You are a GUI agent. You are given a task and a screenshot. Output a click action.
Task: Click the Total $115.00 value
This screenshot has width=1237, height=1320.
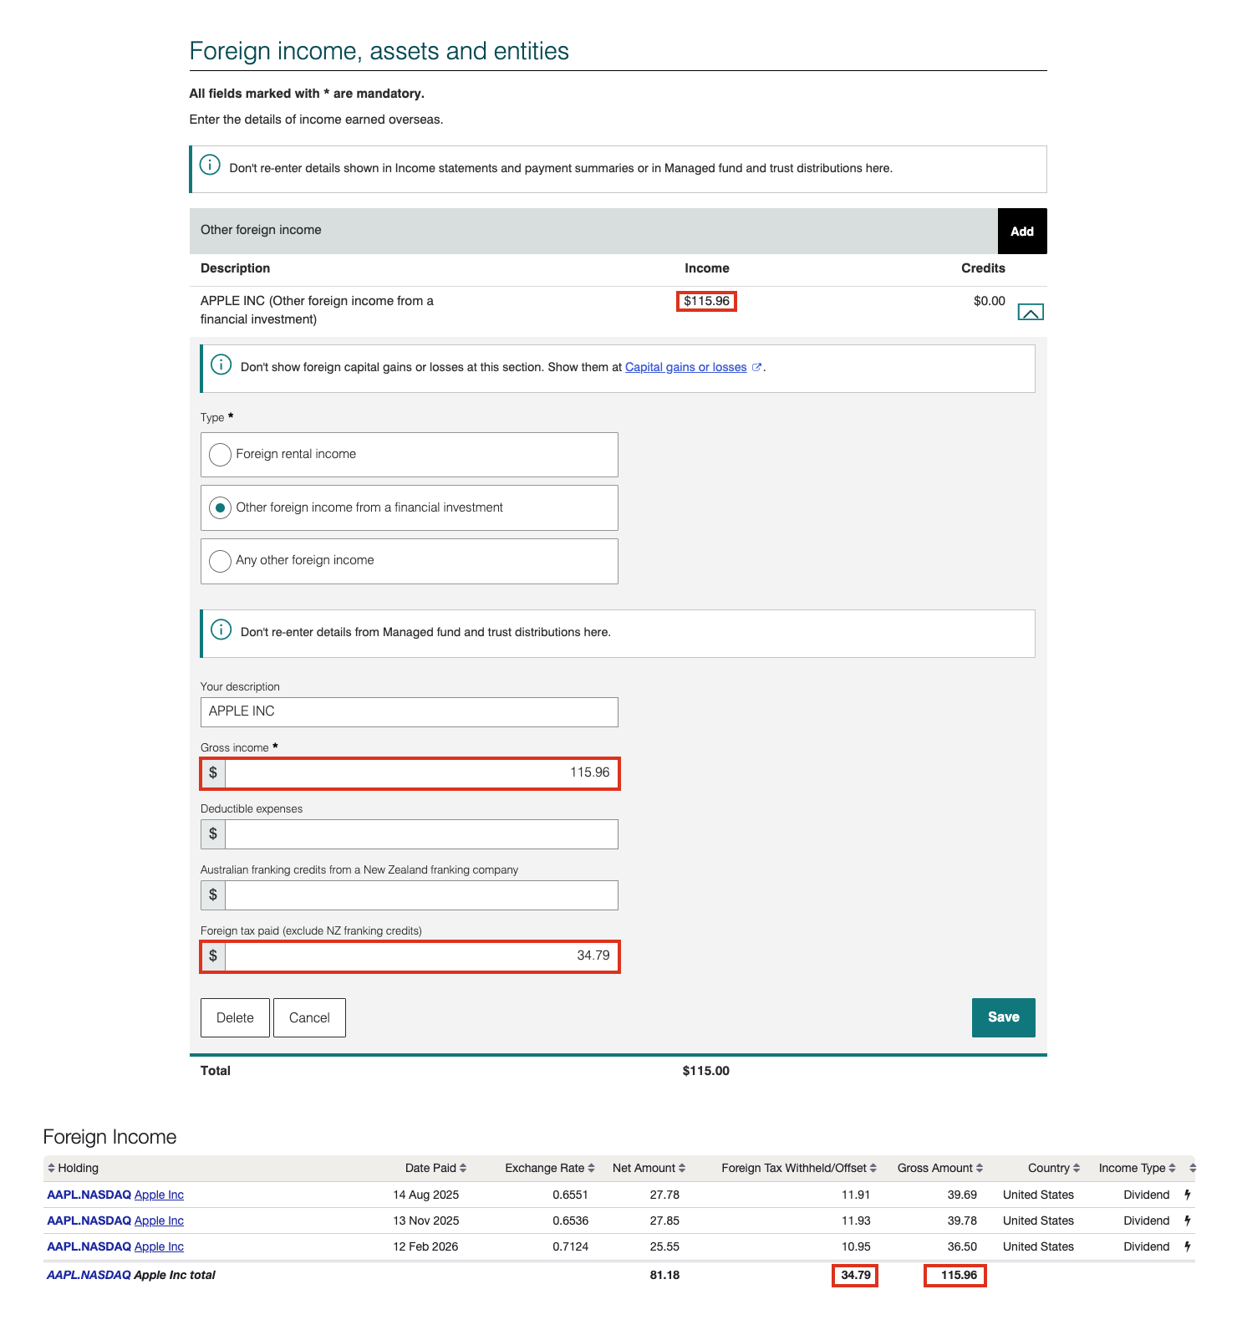click(x=706, y=1071)
